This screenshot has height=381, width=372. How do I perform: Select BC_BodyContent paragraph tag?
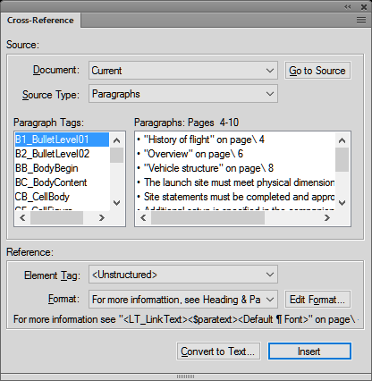[62, 182]
